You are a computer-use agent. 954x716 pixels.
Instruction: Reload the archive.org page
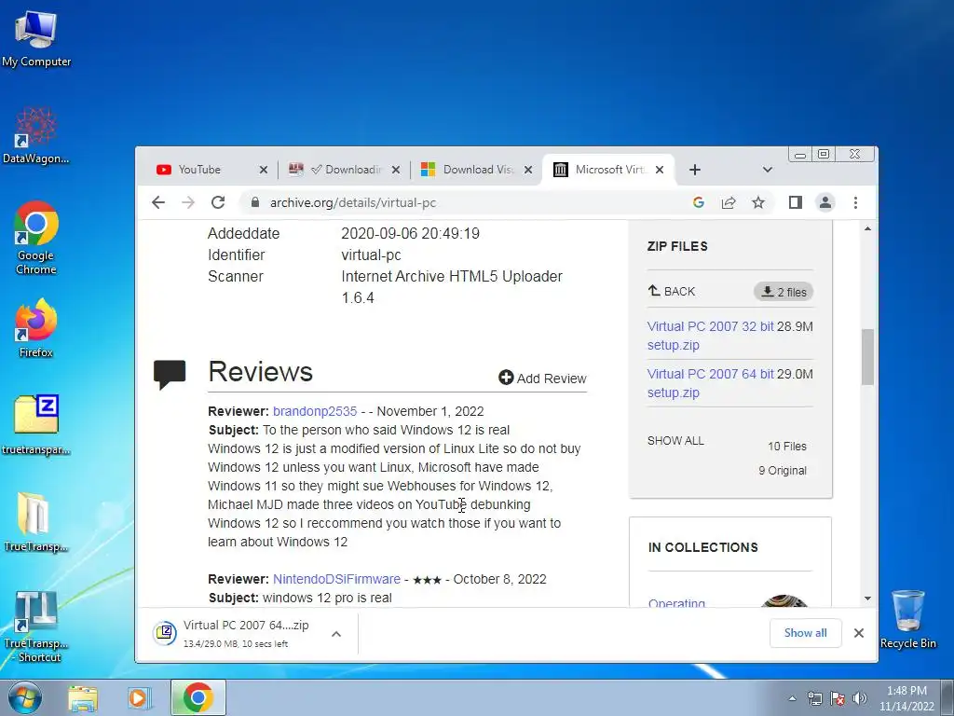point(218,202)
